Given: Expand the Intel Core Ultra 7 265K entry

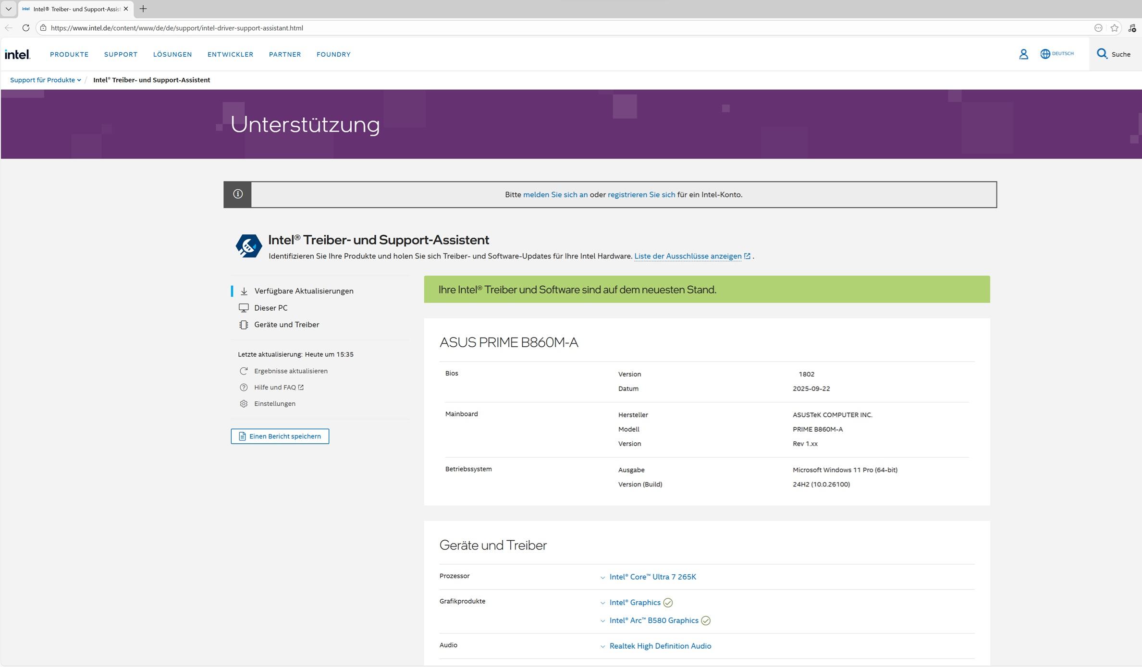Looking at the screenshot, I should [652, 577].
